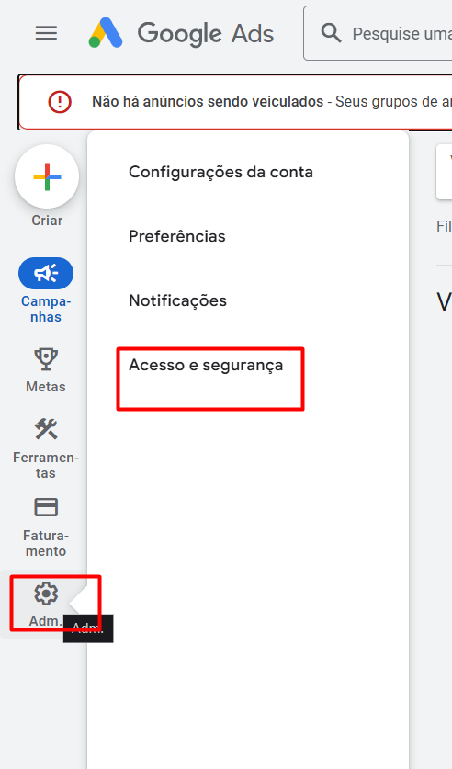
Task: Select the Campanhas megaphone icon
Action: (x=46, y=273)
